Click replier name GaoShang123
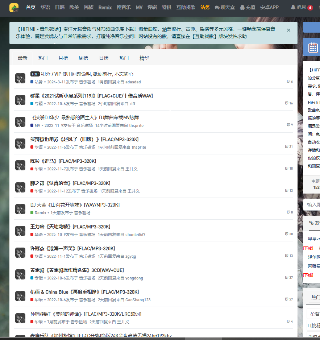 [x=138, y=300]
